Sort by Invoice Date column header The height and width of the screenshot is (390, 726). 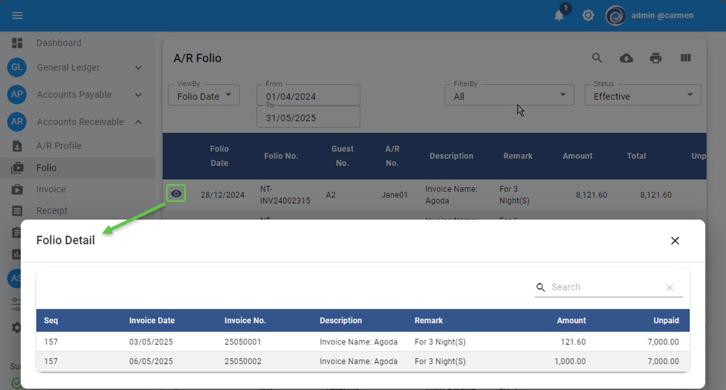[152, 320]
